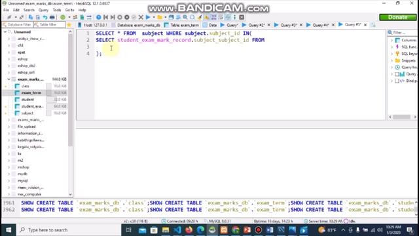
Task: Click Snippets folder icon in helper panel
Action: tap(397, 60)
